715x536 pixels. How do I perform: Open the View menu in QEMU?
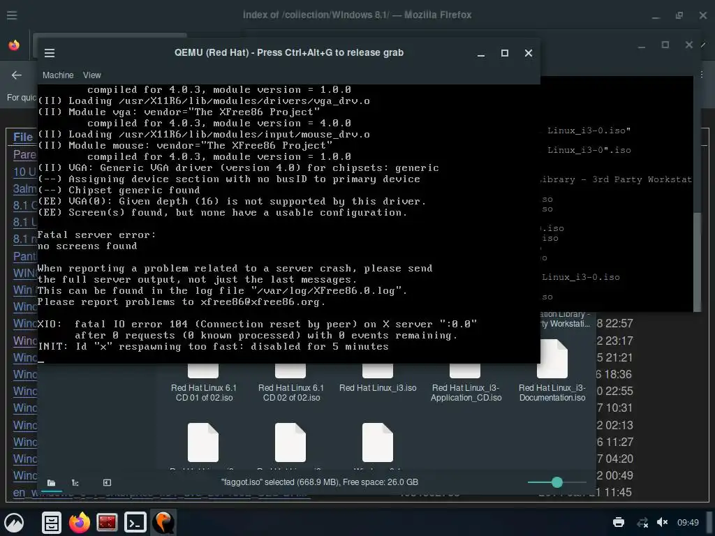91,75
